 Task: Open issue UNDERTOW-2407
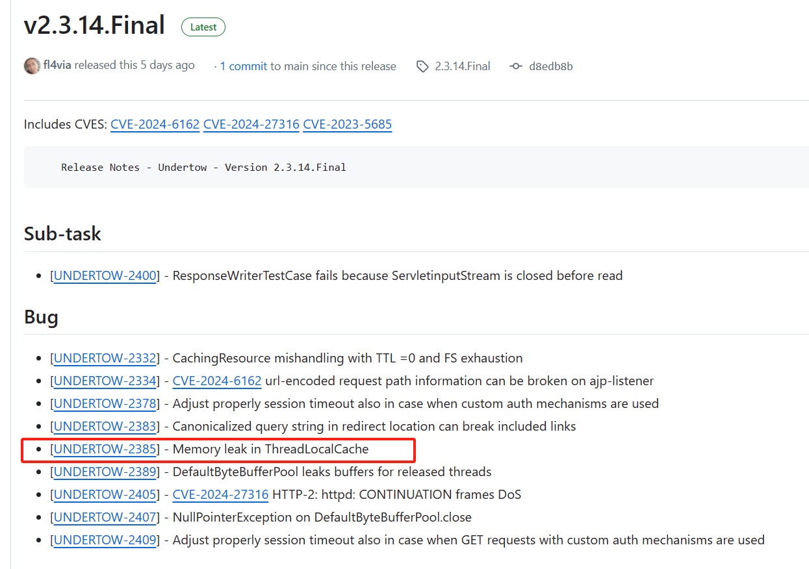tap(105, 517)
